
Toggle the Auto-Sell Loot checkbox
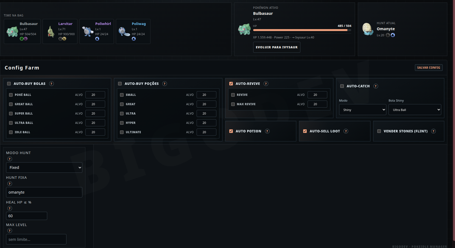click(305, 131)
